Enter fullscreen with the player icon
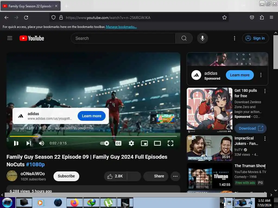Image resolution: width=278 pixels, height=208 pixels. [x=170, y=143]
